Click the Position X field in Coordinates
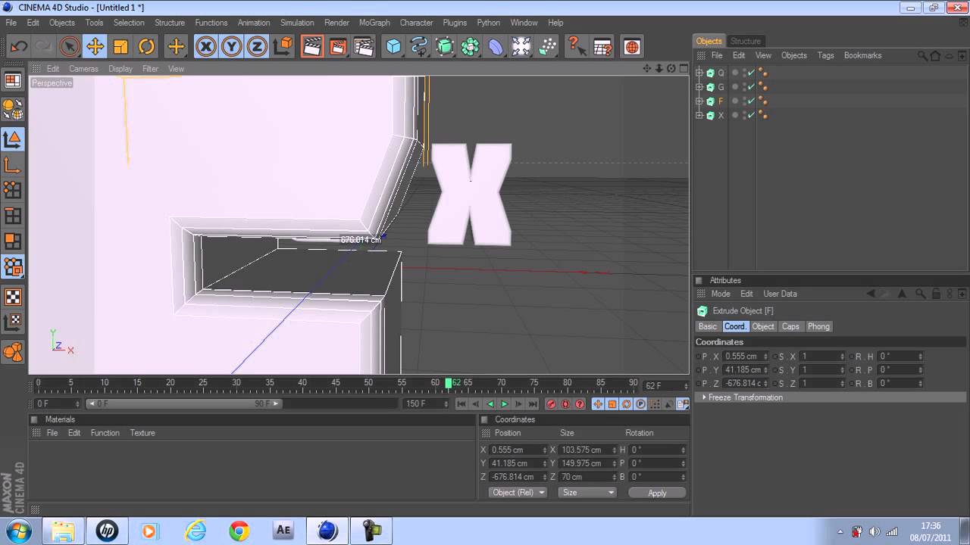 point(518,450)
